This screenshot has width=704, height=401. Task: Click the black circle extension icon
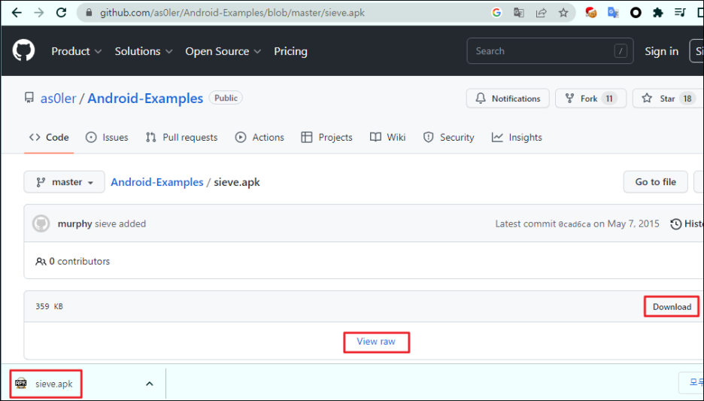(636, 13)
